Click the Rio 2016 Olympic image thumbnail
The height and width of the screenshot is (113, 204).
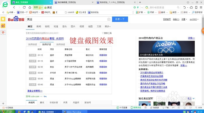coord(167,49)
